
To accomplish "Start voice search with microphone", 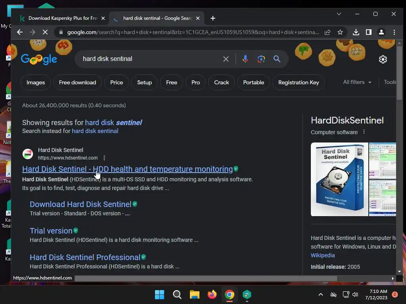I will point(245,59).
